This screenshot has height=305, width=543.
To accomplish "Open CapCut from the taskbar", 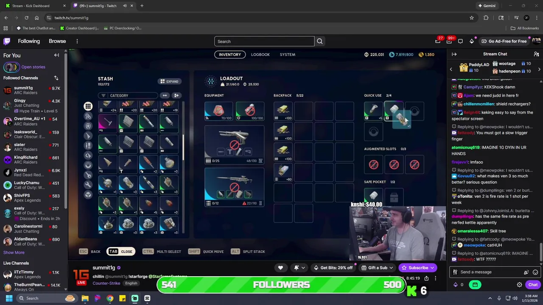I will 147,298.
